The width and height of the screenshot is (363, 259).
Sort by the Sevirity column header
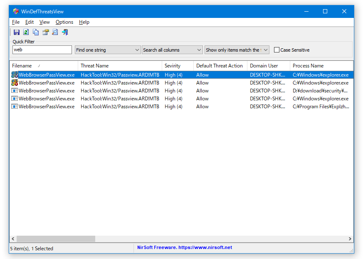(x=178, y=66)
